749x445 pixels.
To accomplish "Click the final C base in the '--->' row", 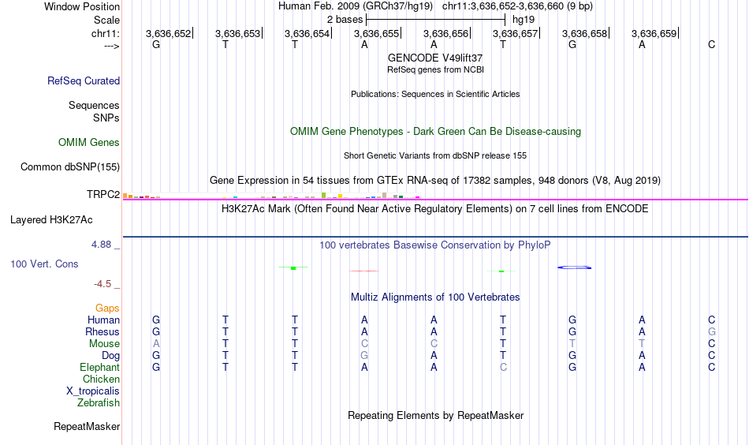I will [x=712, y=45].
